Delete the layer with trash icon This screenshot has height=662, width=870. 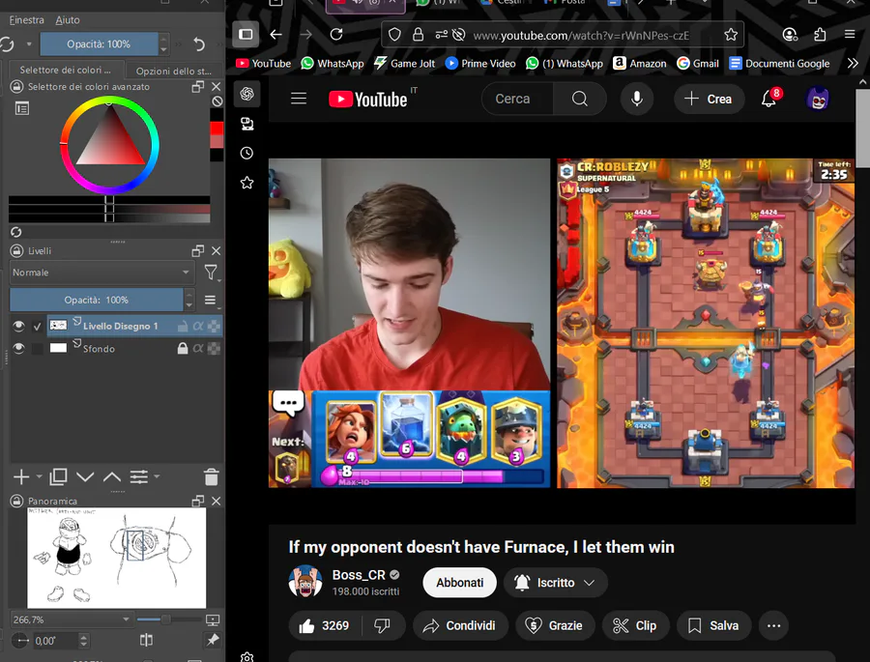coord(212,476)
